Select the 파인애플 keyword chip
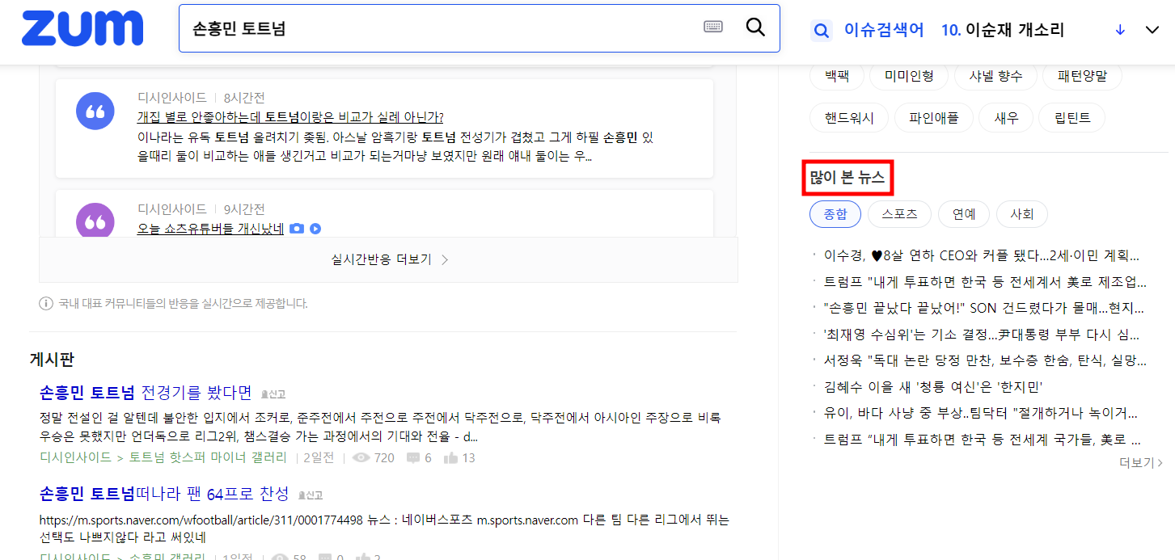The width and height of the screenshot is (1175, 560). click(x=934, y=118)
